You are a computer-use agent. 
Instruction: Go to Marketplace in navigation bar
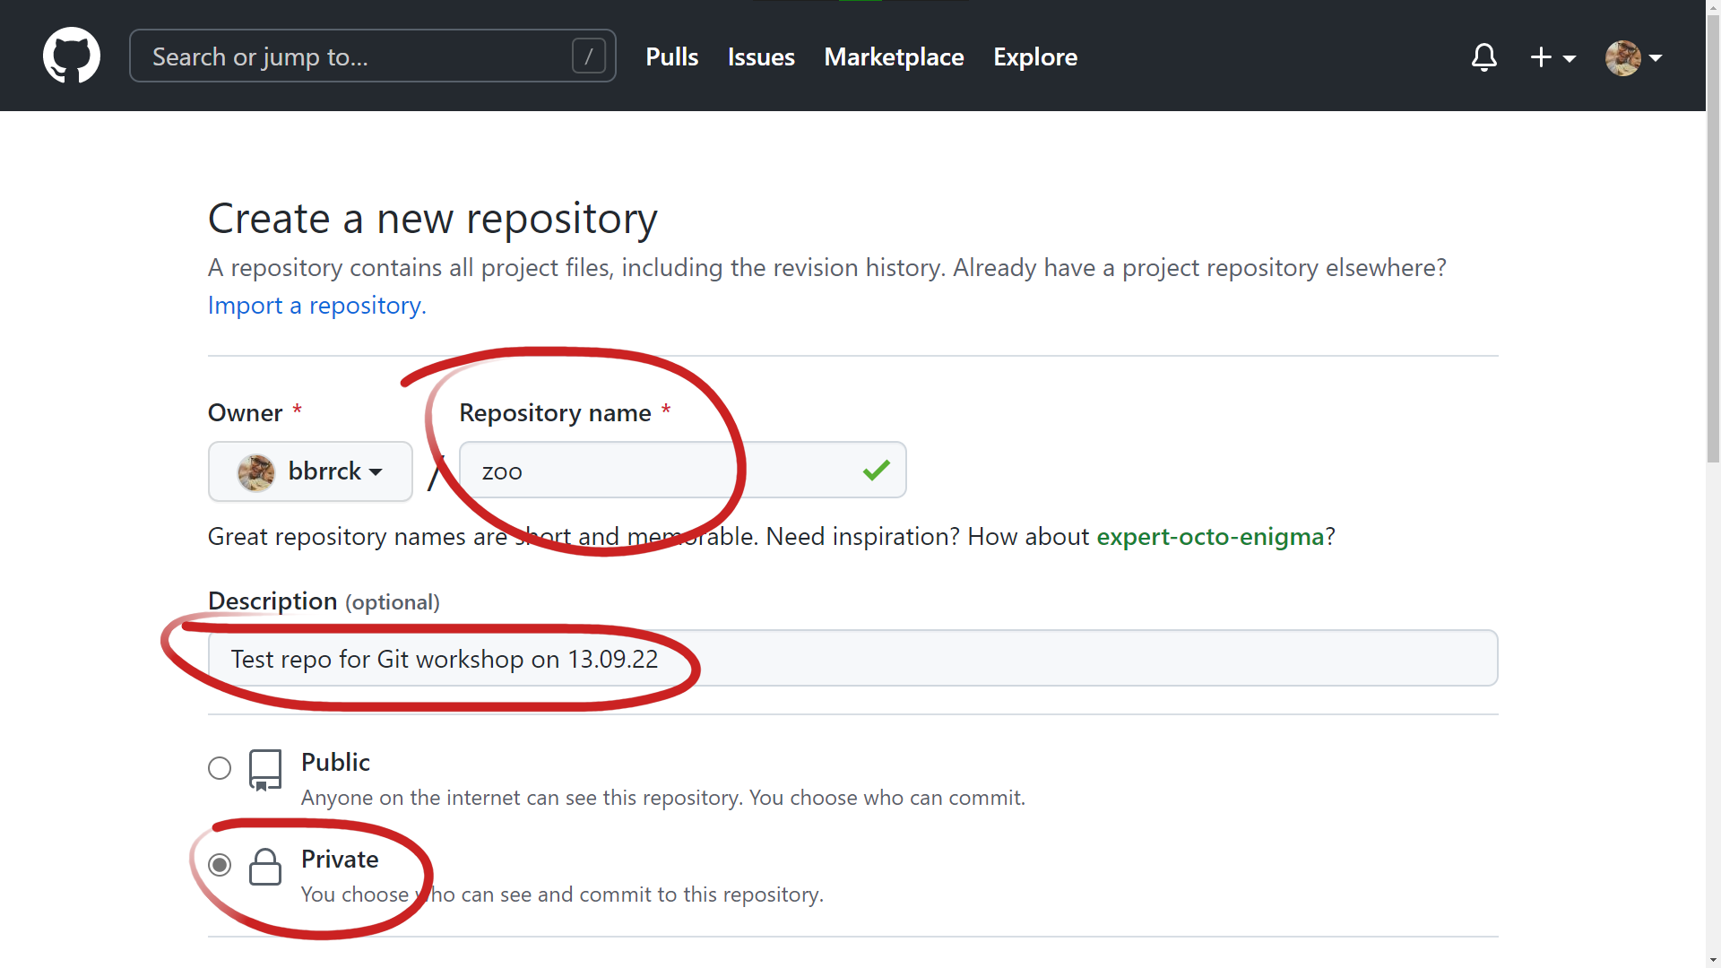(x=894, y=56)
